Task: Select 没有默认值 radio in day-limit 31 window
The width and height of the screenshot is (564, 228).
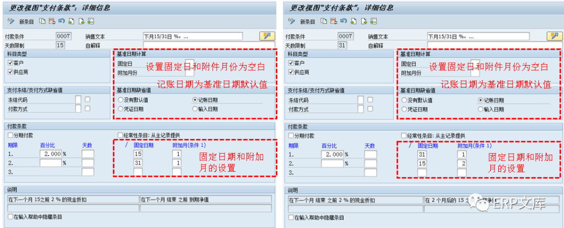Action: click(404, 100)
